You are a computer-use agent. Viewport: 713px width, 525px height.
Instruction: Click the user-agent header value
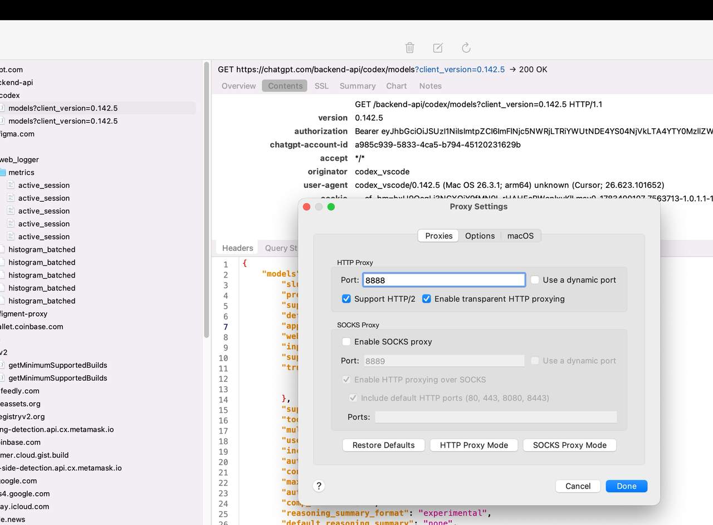[510, 185]
